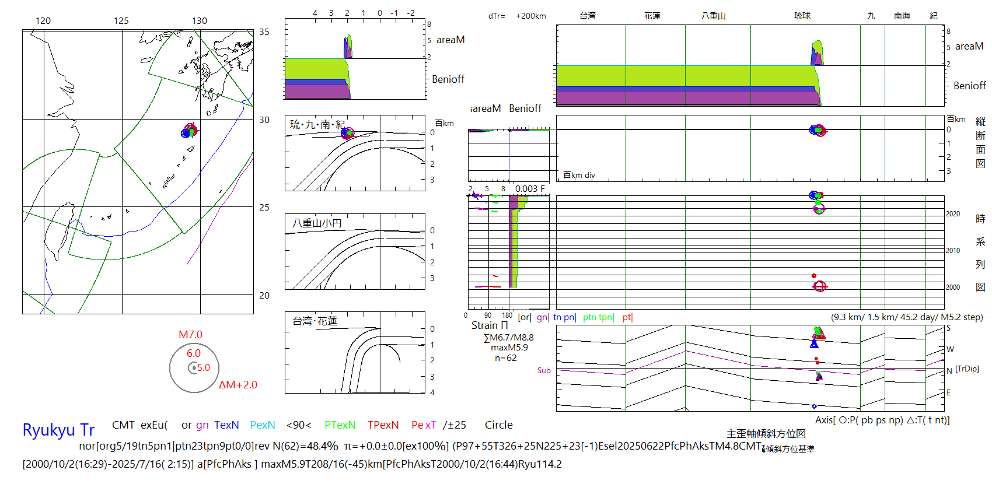
Task: Click event cluster in 琉・九・南・紀 profile
Action: point(347,134)
